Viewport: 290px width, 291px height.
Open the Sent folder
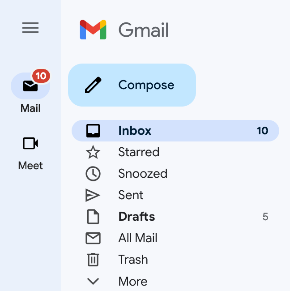[175, 195]
